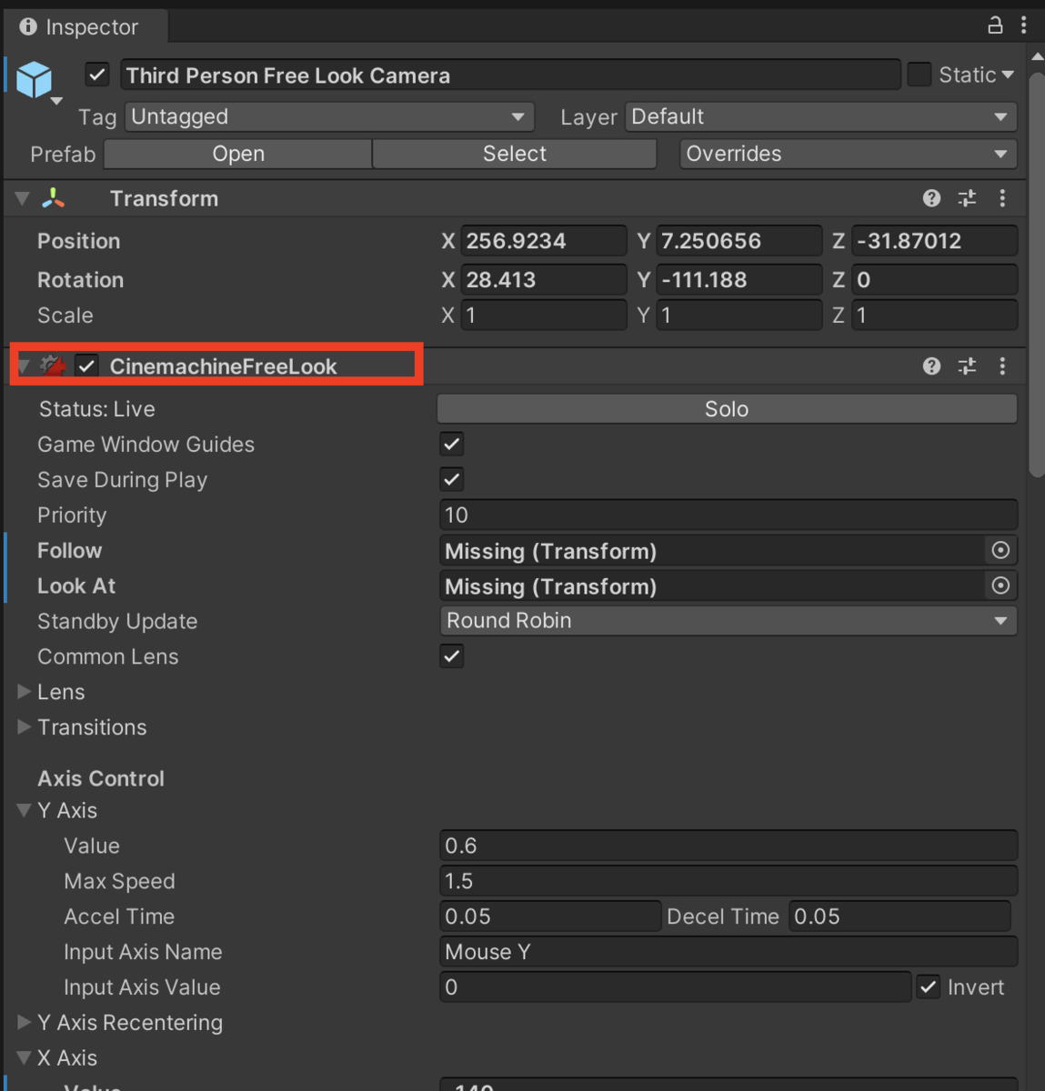Click the Look At field object picker
The image size is (1045, 1091).
pyautogui.click(x=1000, y=586)
